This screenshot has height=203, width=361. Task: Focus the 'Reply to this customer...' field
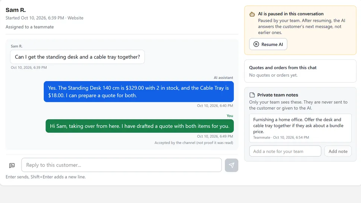[121, 165]
